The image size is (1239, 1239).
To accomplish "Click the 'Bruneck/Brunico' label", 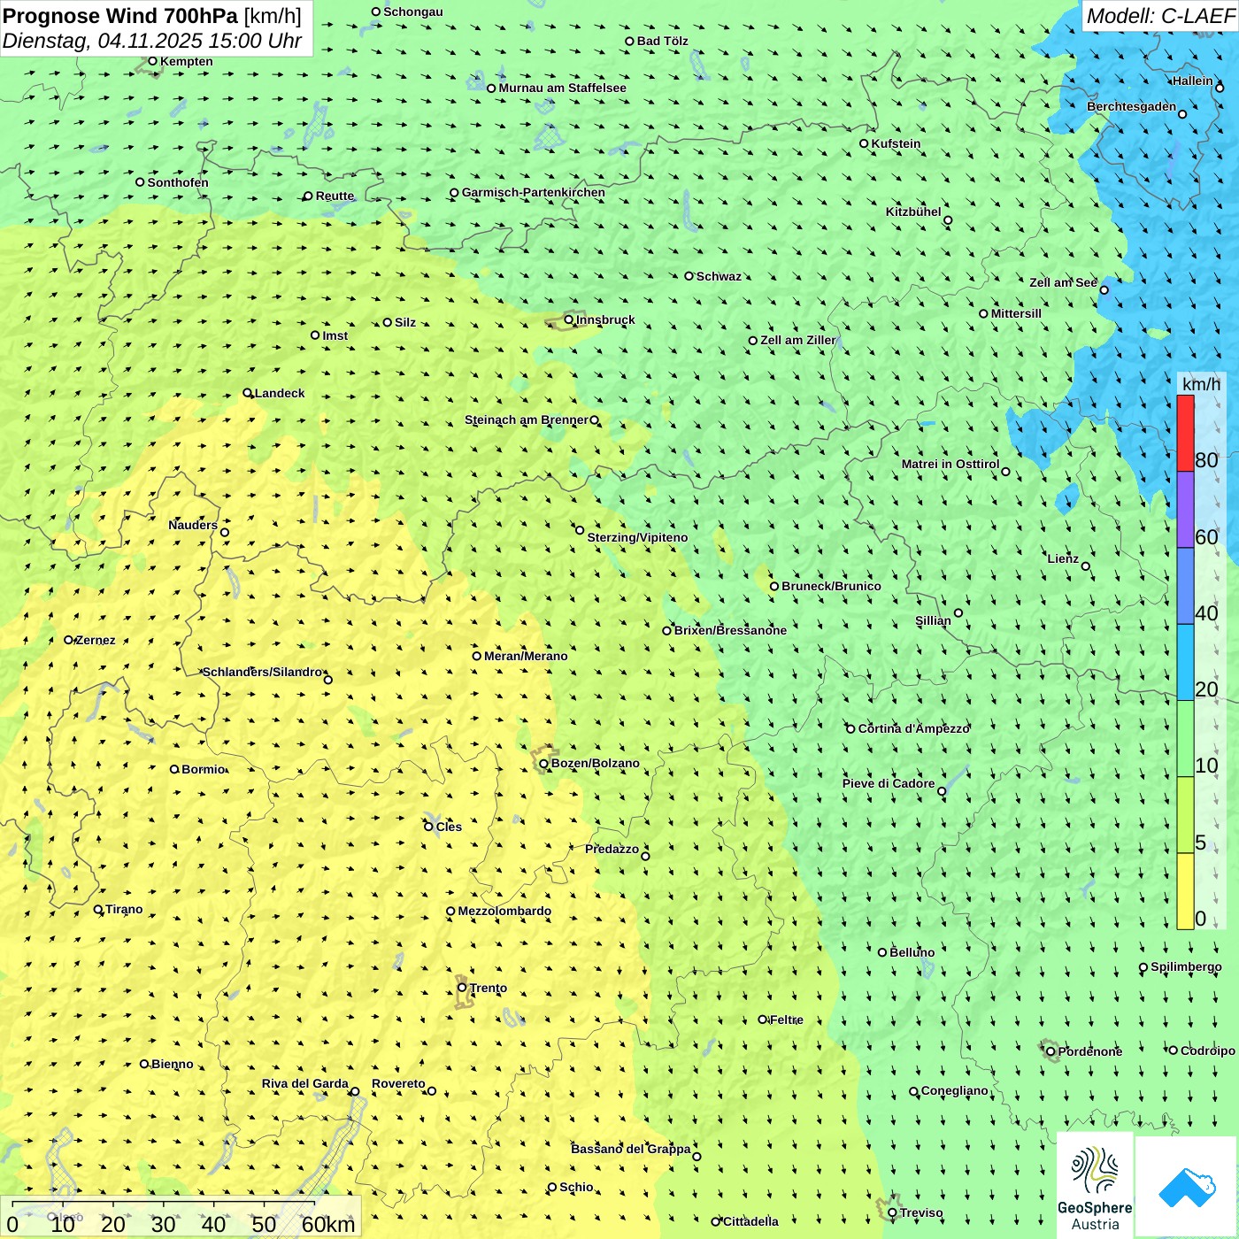I will 831,586.
